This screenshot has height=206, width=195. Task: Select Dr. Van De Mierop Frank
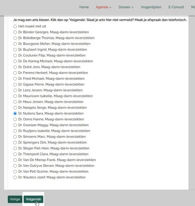pyautogui.click(x=15, y=160)
